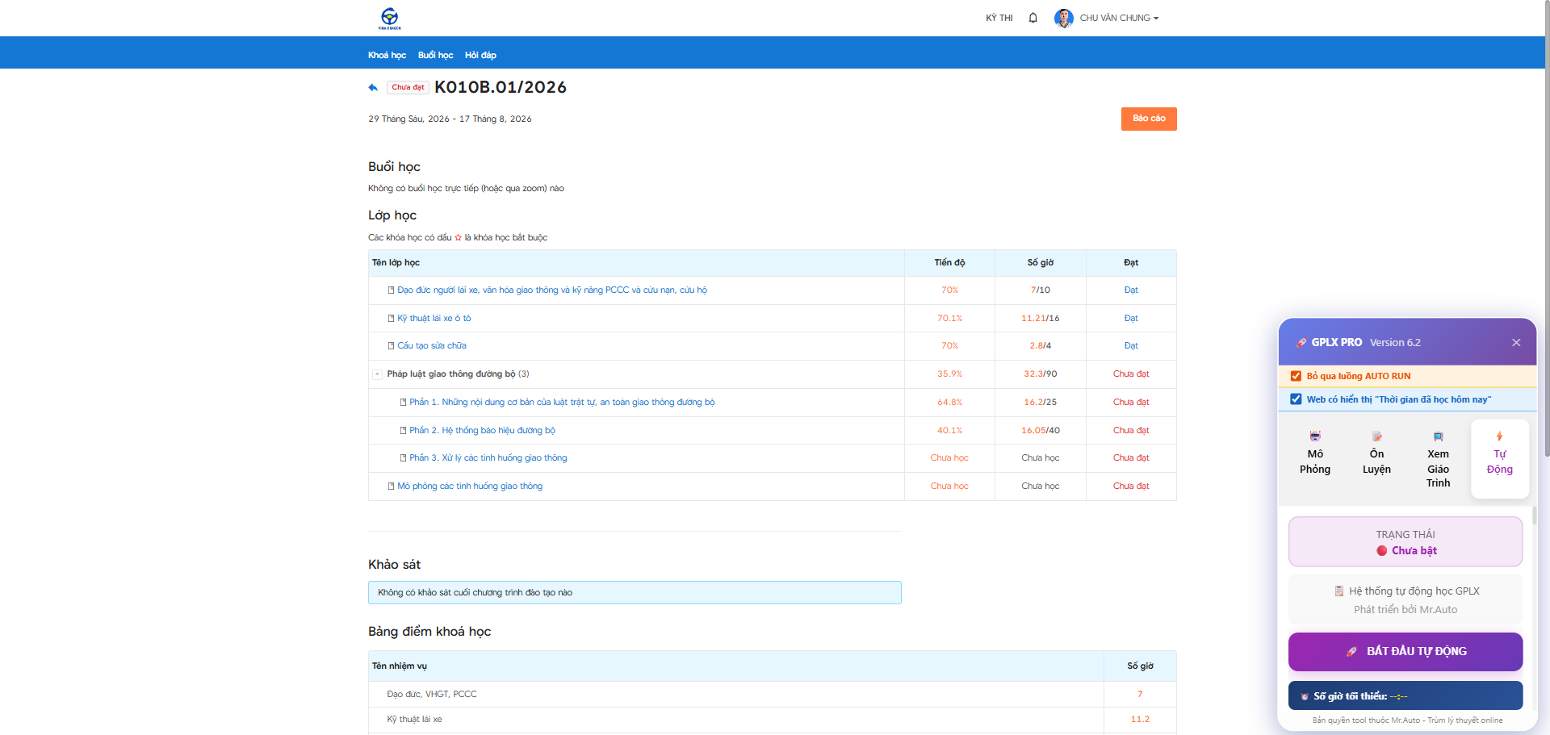Click the site logo in header
Viewport: 1550px width, 735px height.
[389, 18]
